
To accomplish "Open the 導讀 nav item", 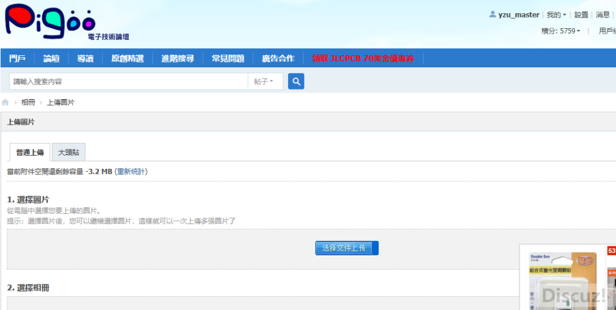I will tap(85, 58).
